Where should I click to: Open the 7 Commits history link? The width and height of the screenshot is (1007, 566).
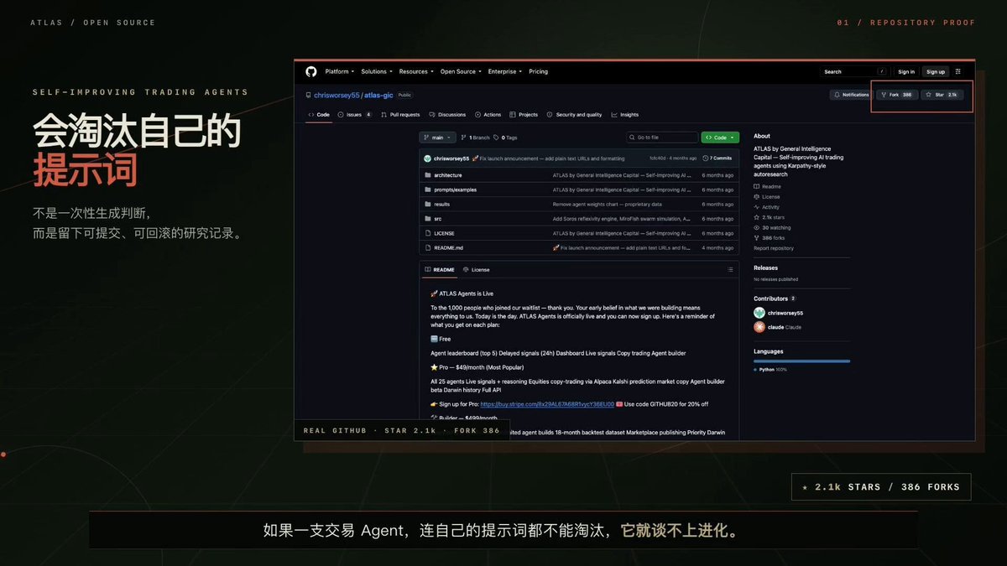[x=718, y=158]
